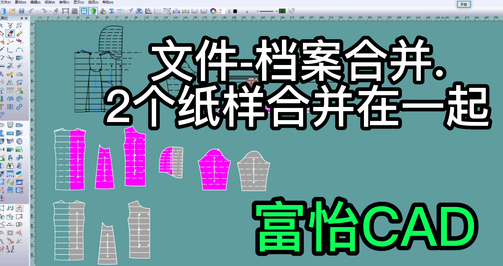Image resolution: width=503 pixels, height=266 pixels.
Task: Select the red pencil drawing tool
Action: (10, 34)
